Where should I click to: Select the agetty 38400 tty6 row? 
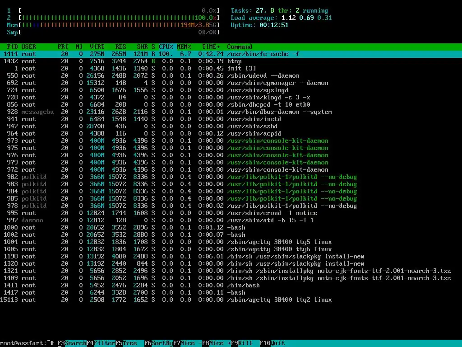231,249
